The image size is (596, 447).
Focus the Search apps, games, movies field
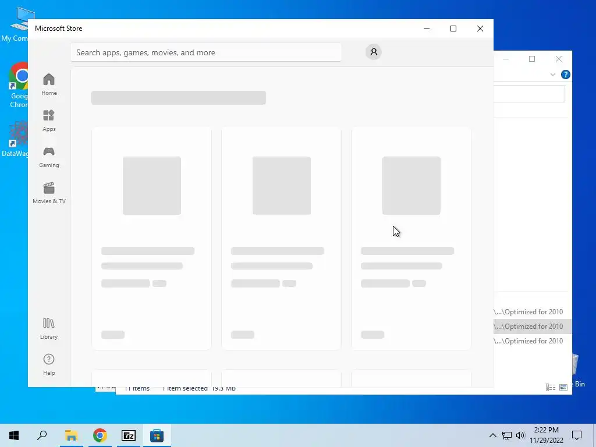205,52
